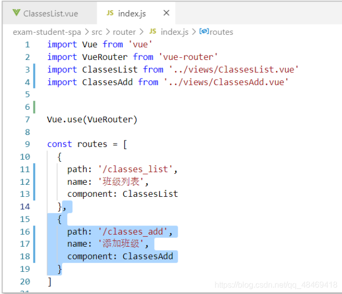Click component: ClassesAdd on line 18

[x=120, y=256]
